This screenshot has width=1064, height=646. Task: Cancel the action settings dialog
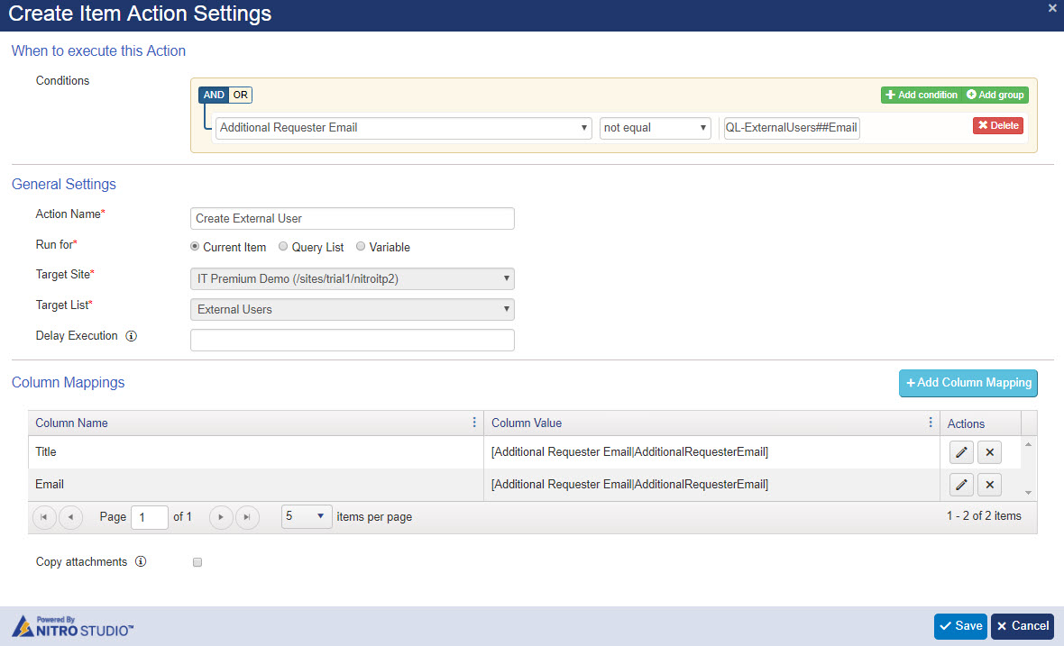1023,626
